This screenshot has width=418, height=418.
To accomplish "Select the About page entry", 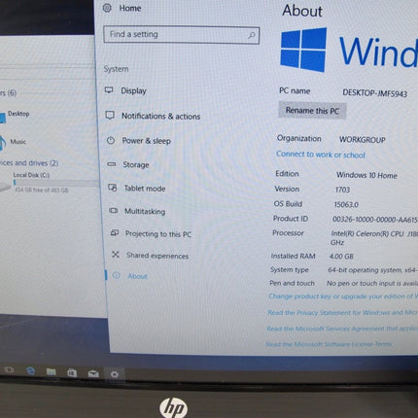I will (x=137, y=276).
